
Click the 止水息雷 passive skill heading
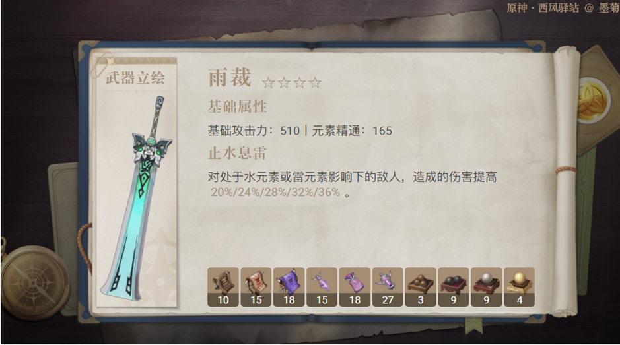[x=237, y=153]
